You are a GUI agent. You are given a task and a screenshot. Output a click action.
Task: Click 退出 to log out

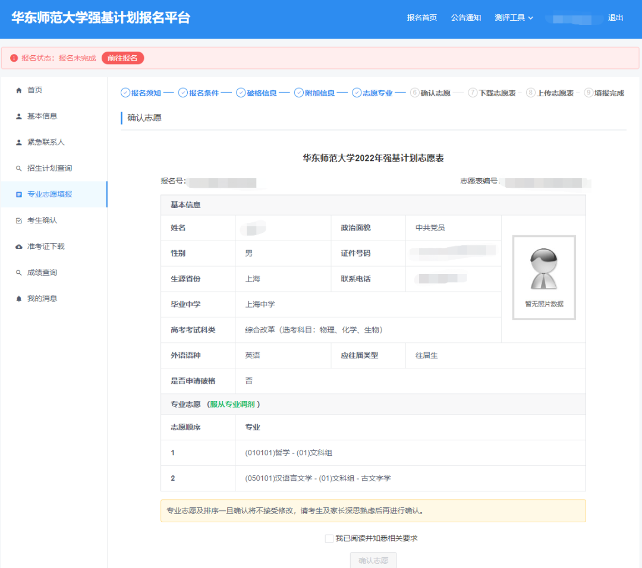615,18
